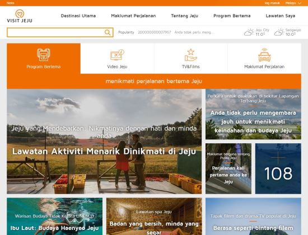
Task: Click the Visit Jeju heart logo
Action: click(x=20, y=14)
